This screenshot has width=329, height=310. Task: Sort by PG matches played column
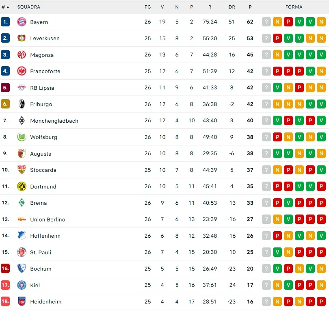click(x=147, y=7)
